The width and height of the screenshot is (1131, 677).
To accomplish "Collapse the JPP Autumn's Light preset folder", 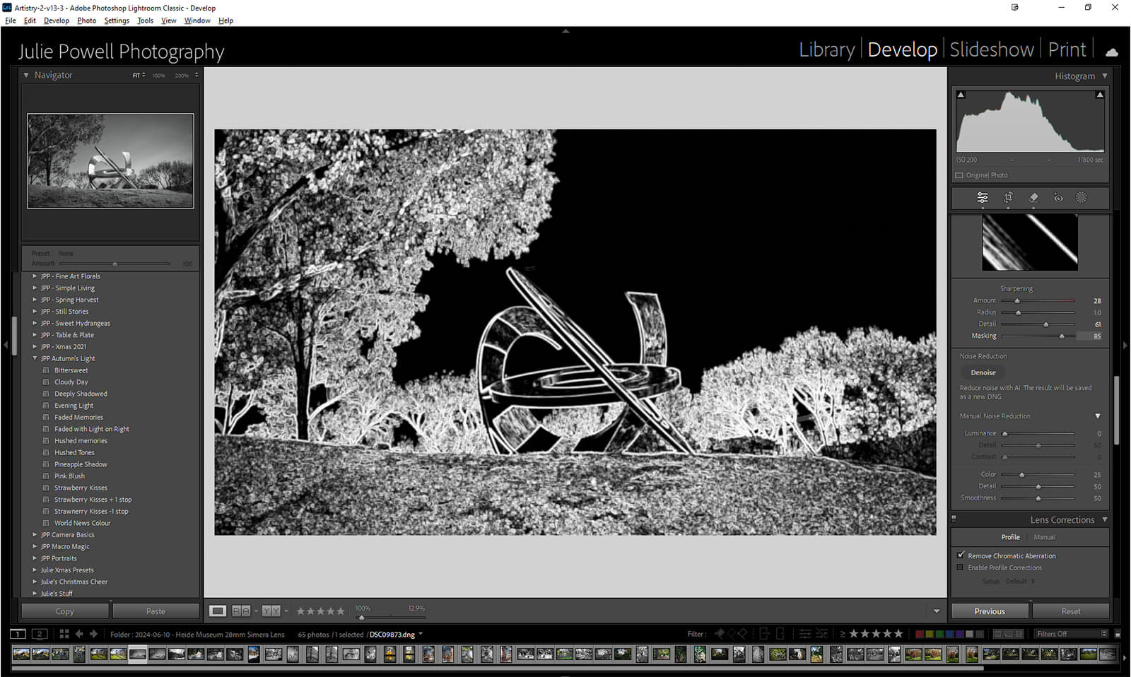I will click(x=35, y=358).
